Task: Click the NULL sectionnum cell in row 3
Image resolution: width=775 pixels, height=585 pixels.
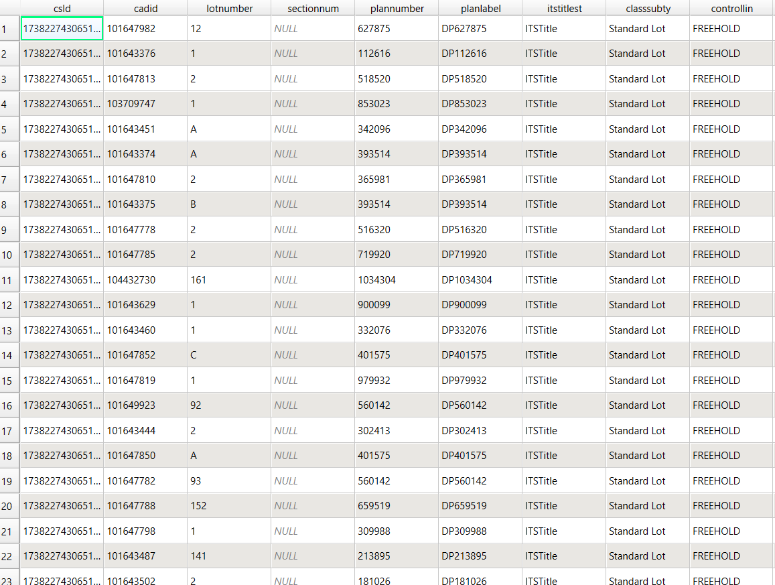Action: click(313, 78)
